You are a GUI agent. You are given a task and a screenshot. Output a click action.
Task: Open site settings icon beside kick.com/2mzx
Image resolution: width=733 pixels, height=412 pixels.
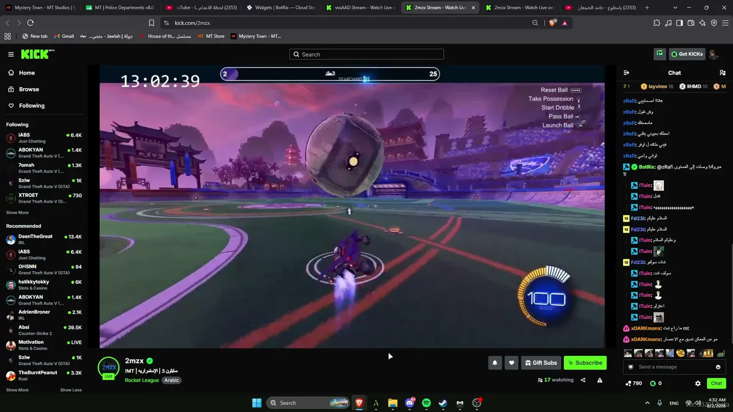point(166,23)
